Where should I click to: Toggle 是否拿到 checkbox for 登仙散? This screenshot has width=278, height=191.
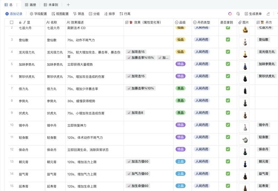point(228,39)
